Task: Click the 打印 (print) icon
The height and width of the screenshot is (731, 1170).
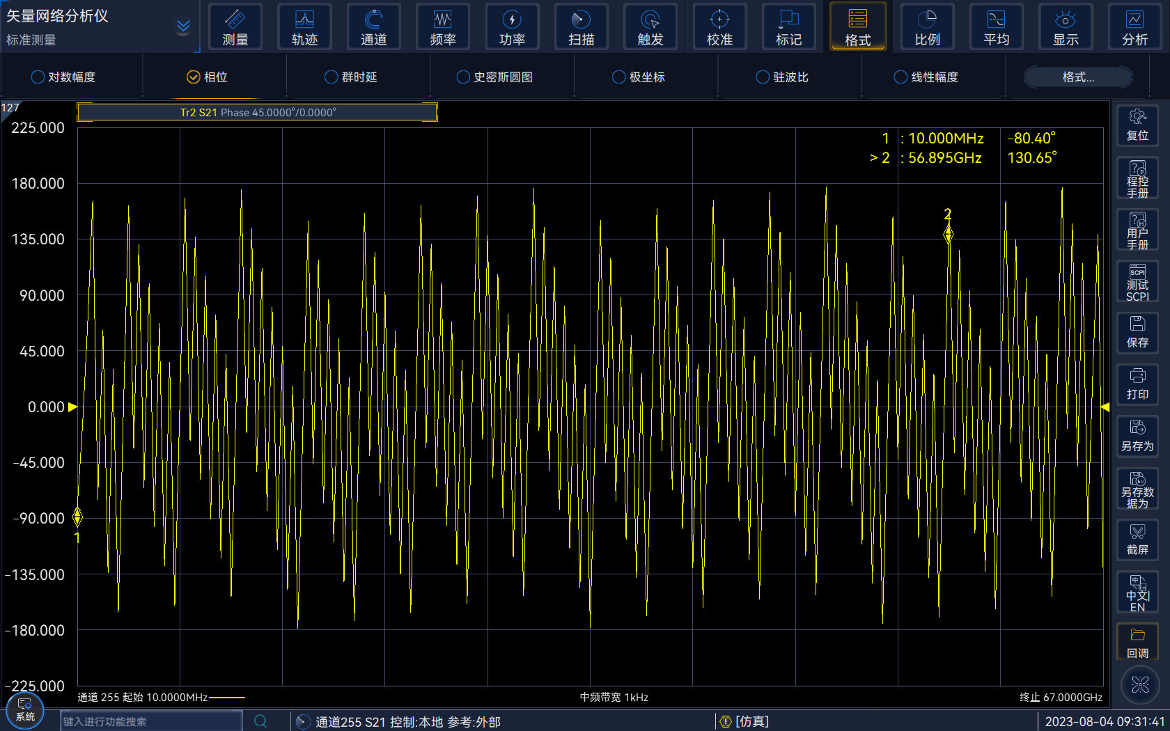Action: [x=1137, y=384]
